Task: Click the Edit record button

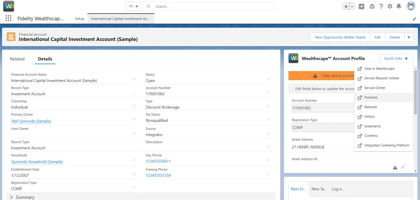Action: (x=378, y=37)
